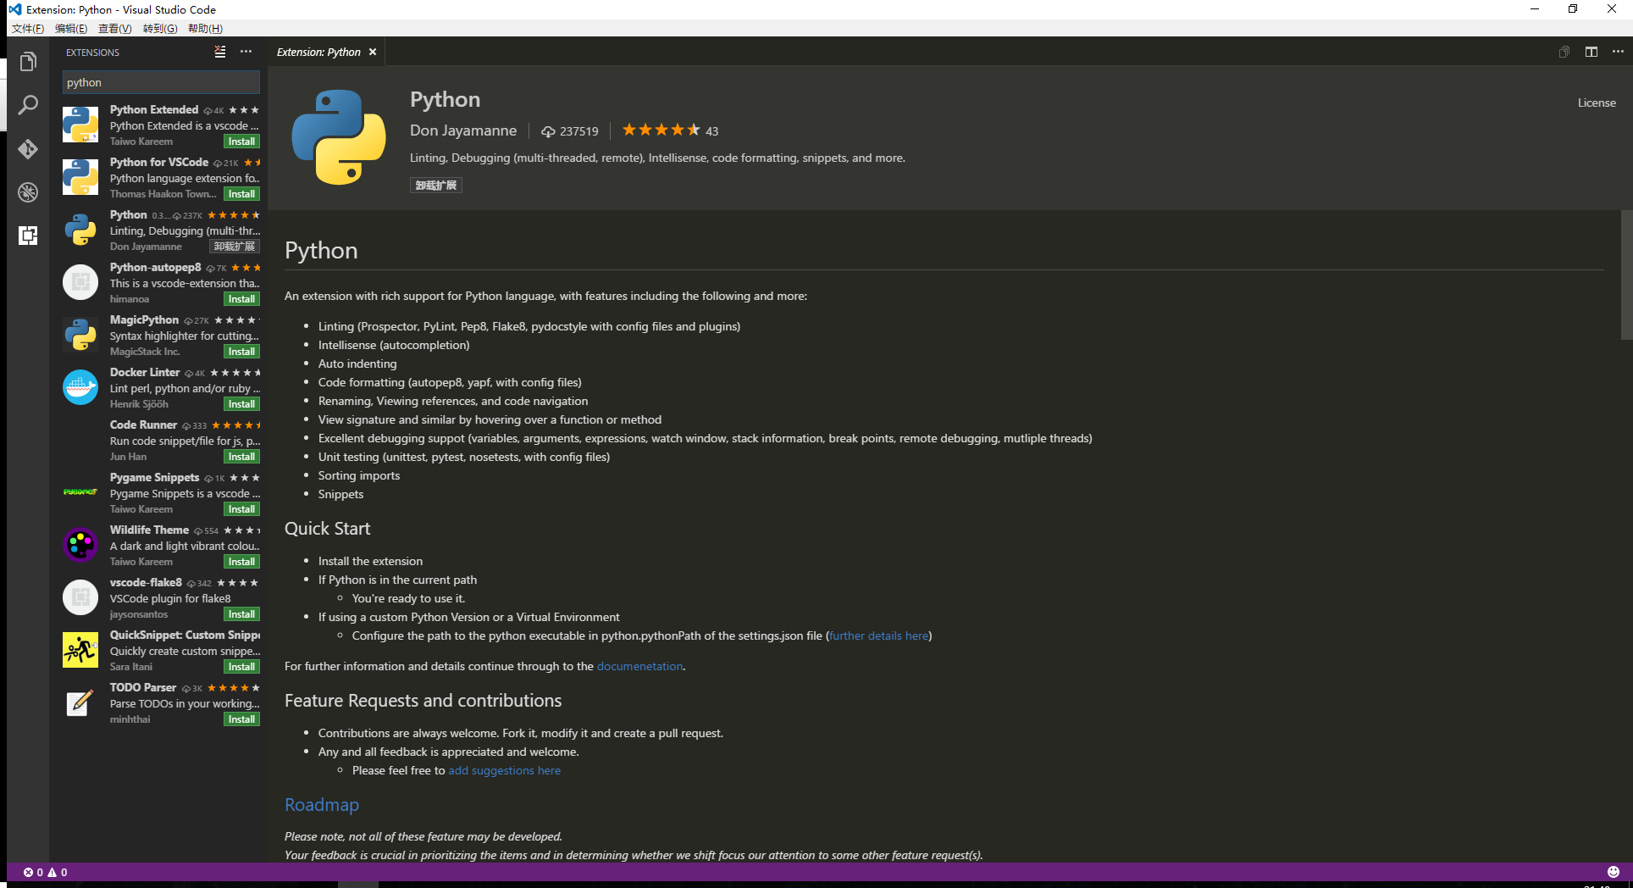
Task: Select the Extensions icon in the activity bar
Action: coord(28,236)
